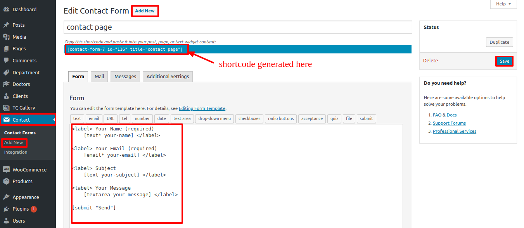Click the Appearance paintbrush icon
Viewport: 524px width, 228px height.
[x=6, y=197]
